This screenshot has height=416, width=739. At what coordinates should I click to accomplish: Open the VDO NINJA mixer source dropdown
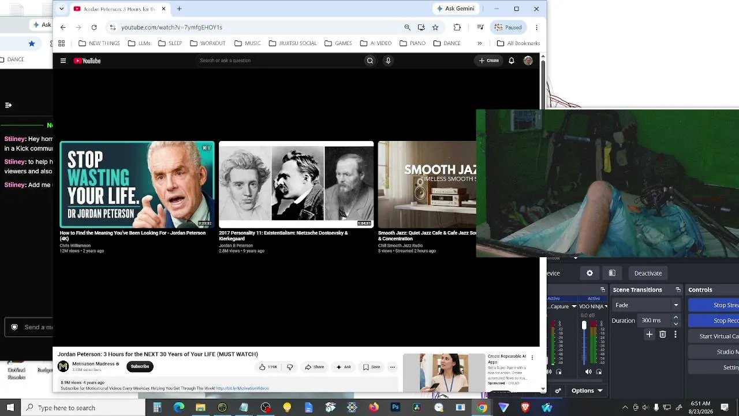point(606,306)
